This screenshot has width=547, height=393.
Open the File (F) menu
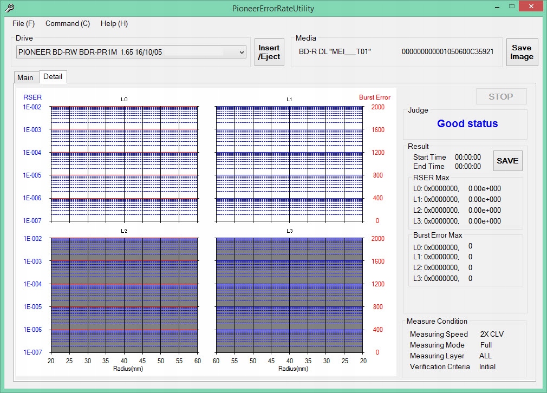(23, 24)
